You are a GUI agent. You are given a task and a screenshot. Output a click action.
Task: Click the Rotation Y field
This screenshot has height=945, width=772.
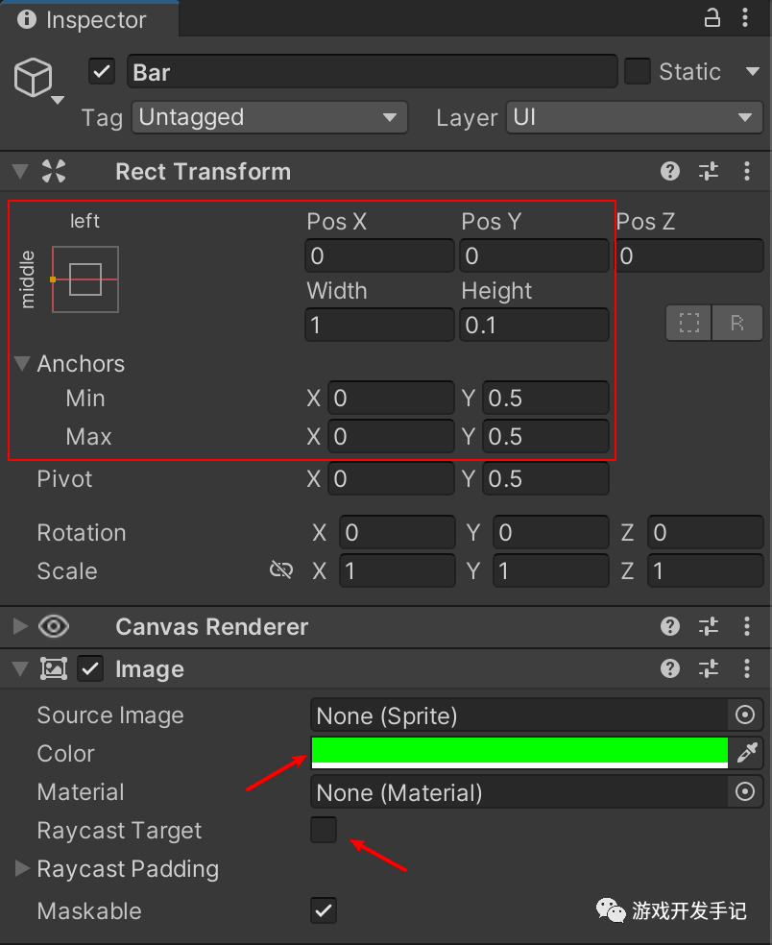coord(551,532)
